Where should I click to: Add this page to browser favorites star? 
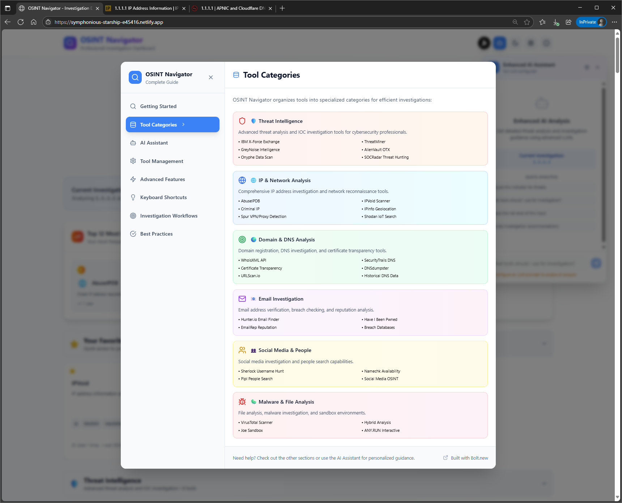point(527,22)
